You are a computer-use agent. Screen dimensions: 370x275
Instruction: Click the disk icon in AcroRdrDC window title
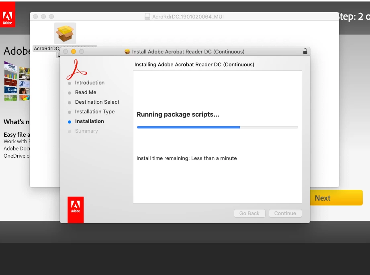[147, 16]
